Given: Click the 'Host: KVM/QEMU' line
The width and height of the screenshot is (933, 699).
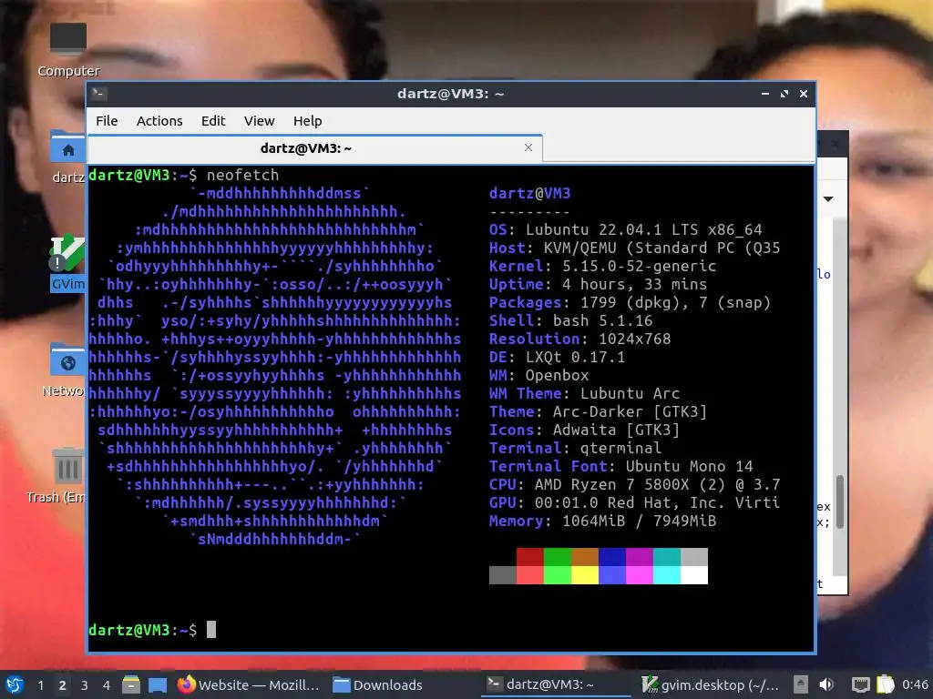Looking at the screenshot, I should 634,248.
